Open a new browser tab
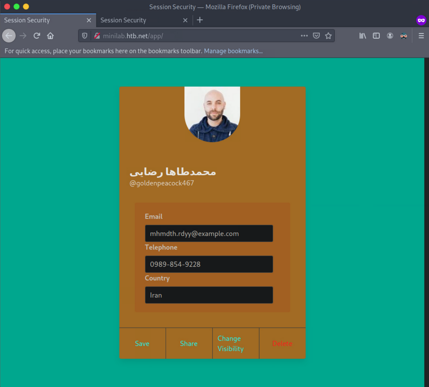 point(200,20)
